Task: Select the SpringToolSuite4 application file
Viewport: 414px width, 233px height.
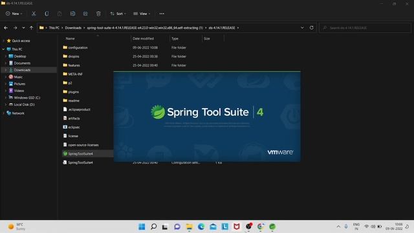Action: pos(80,154)
